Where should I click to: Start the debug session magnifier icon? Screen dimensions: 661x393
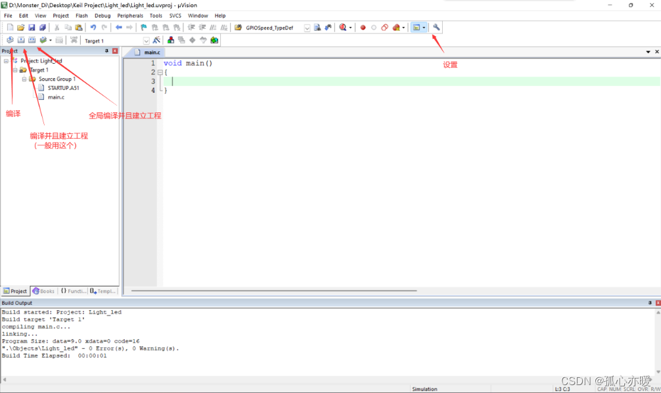pos(343,28)
